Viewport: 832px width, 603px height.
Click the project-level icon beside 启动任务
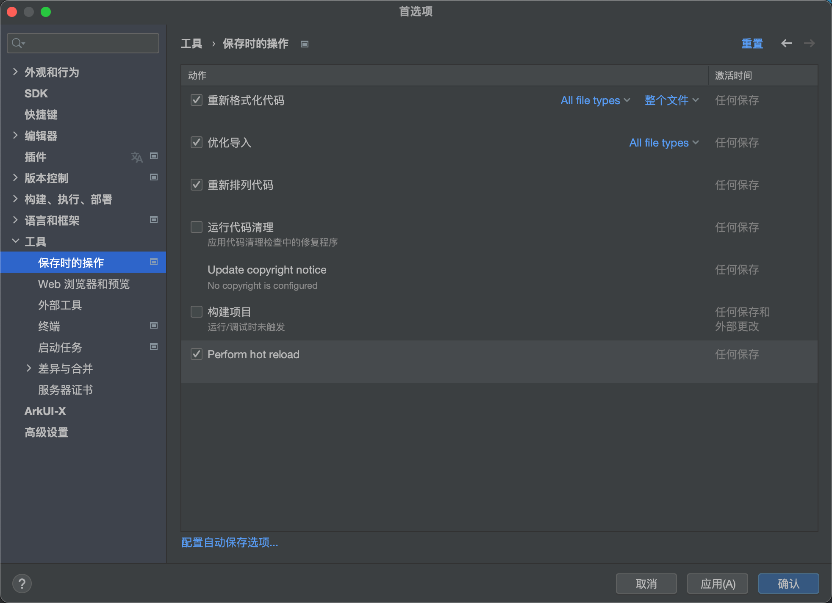coord(154,347)
